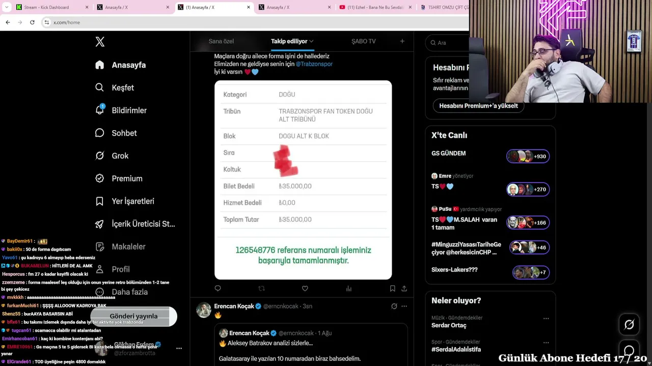Open Yer İşaretleri bookmarks
The image size is (652, 366).
pyautogui.click(x=125, y=201)
